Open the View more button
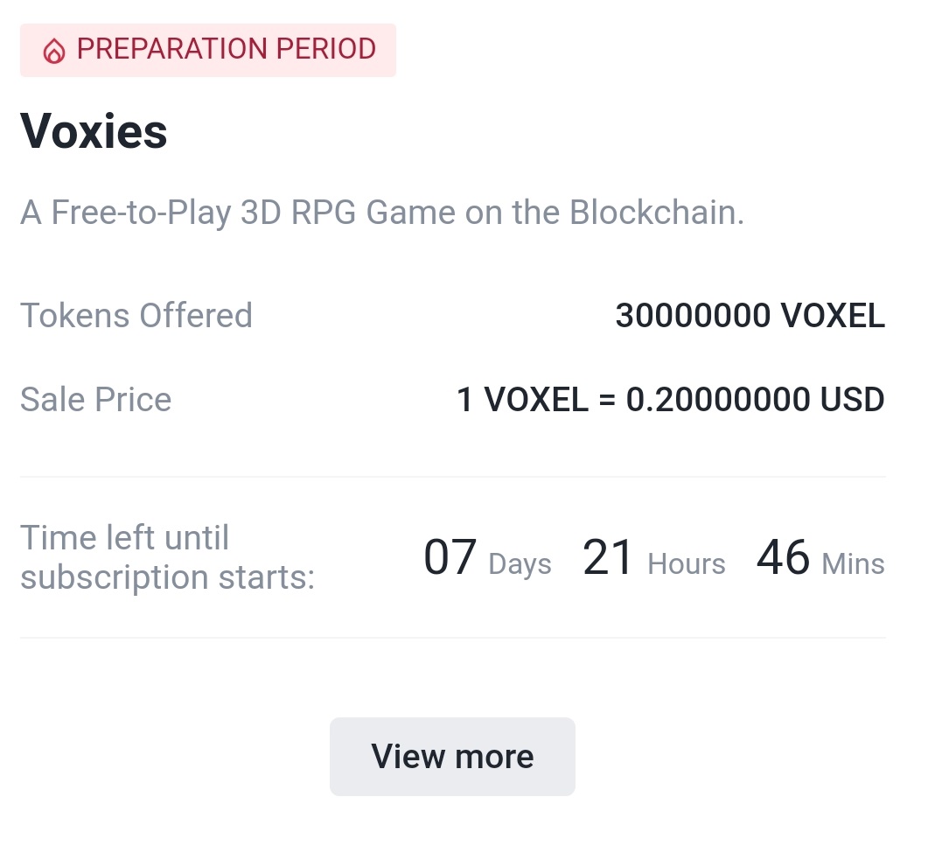 pyautogui.click(x=452, y=757)
